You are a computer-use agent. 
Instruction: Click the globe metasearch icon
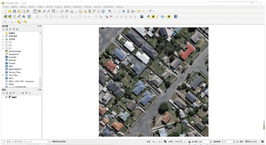[142, 17]
